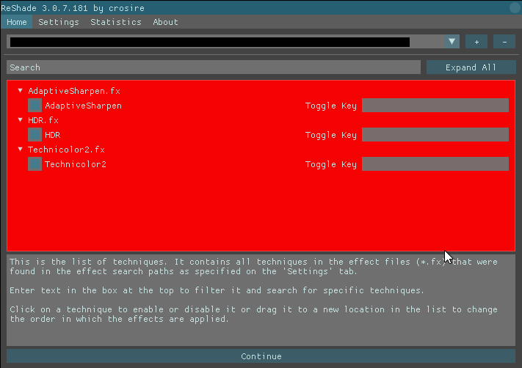
Task: Click the Technicolor2.fx file name
Action: 66,150
